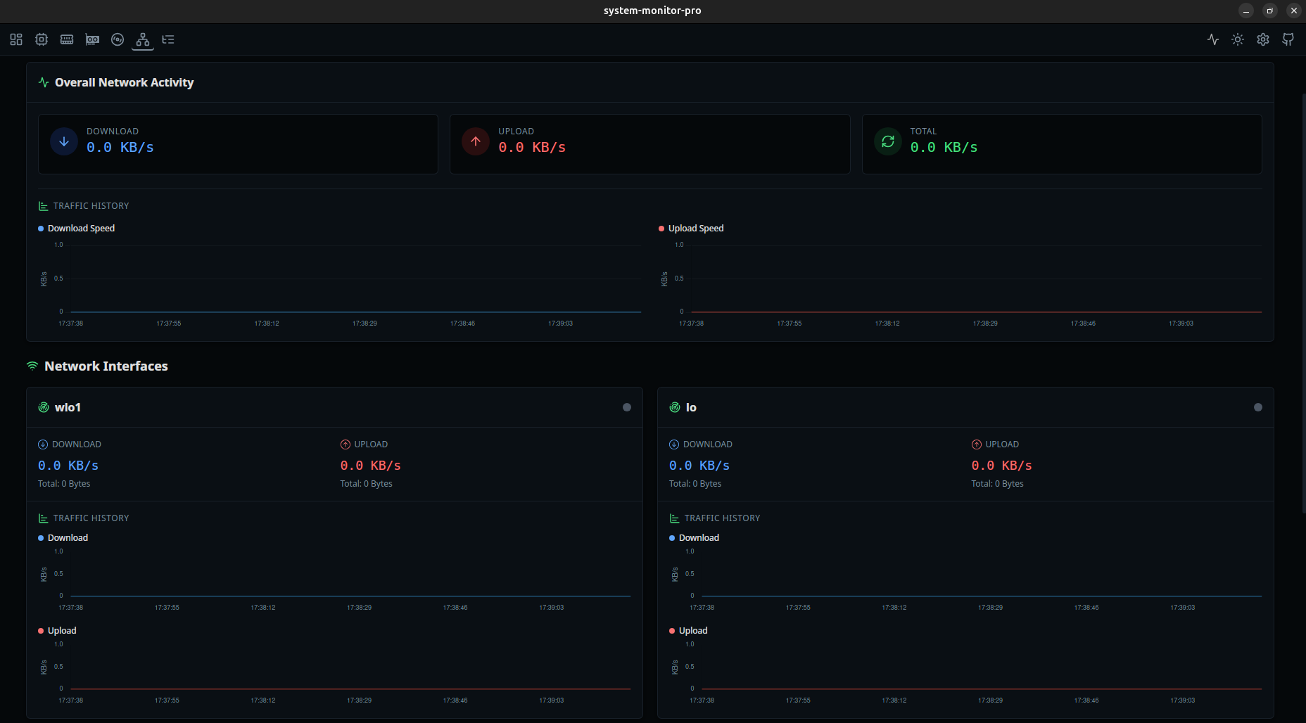Open the Processes list icon
This screenshot has width=1306, height=723.
tap(168, 39)
